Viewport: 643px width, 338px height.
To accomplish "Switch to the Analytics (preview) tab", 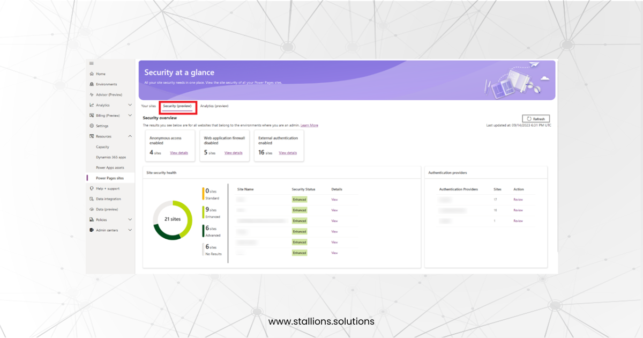I will click(x=214, y=106).
